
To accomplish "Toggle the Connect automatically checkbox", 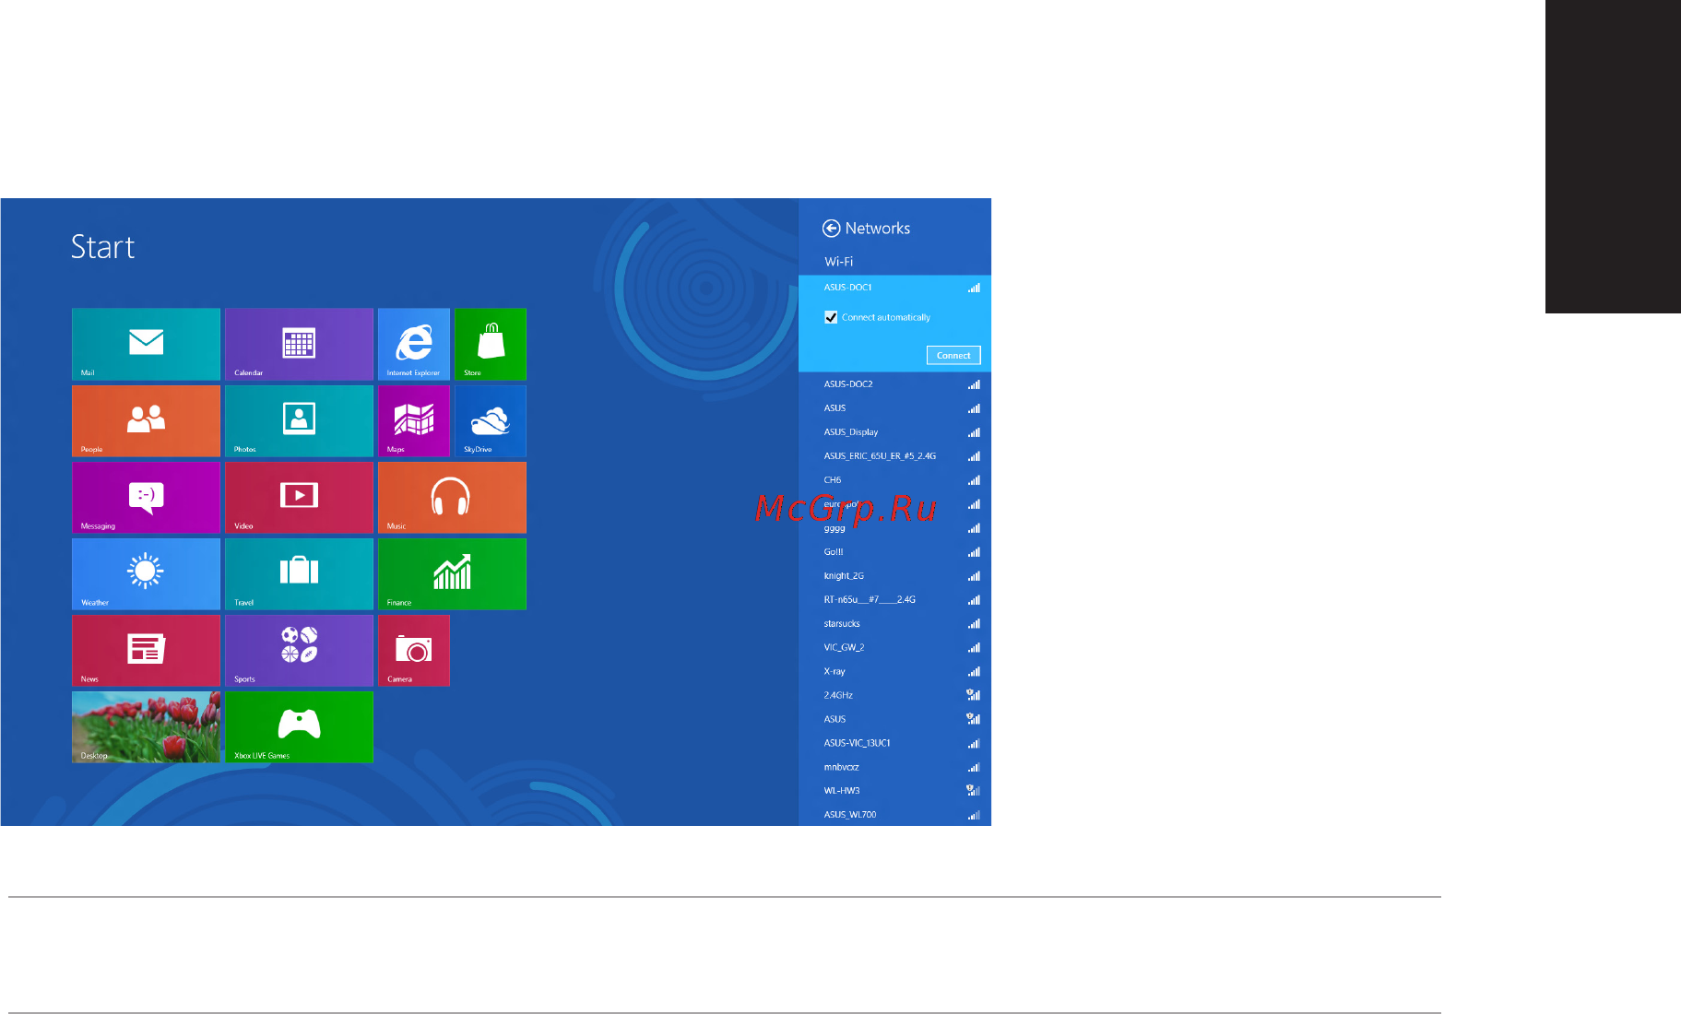I will pyautogui.click(x=831, y=317).
